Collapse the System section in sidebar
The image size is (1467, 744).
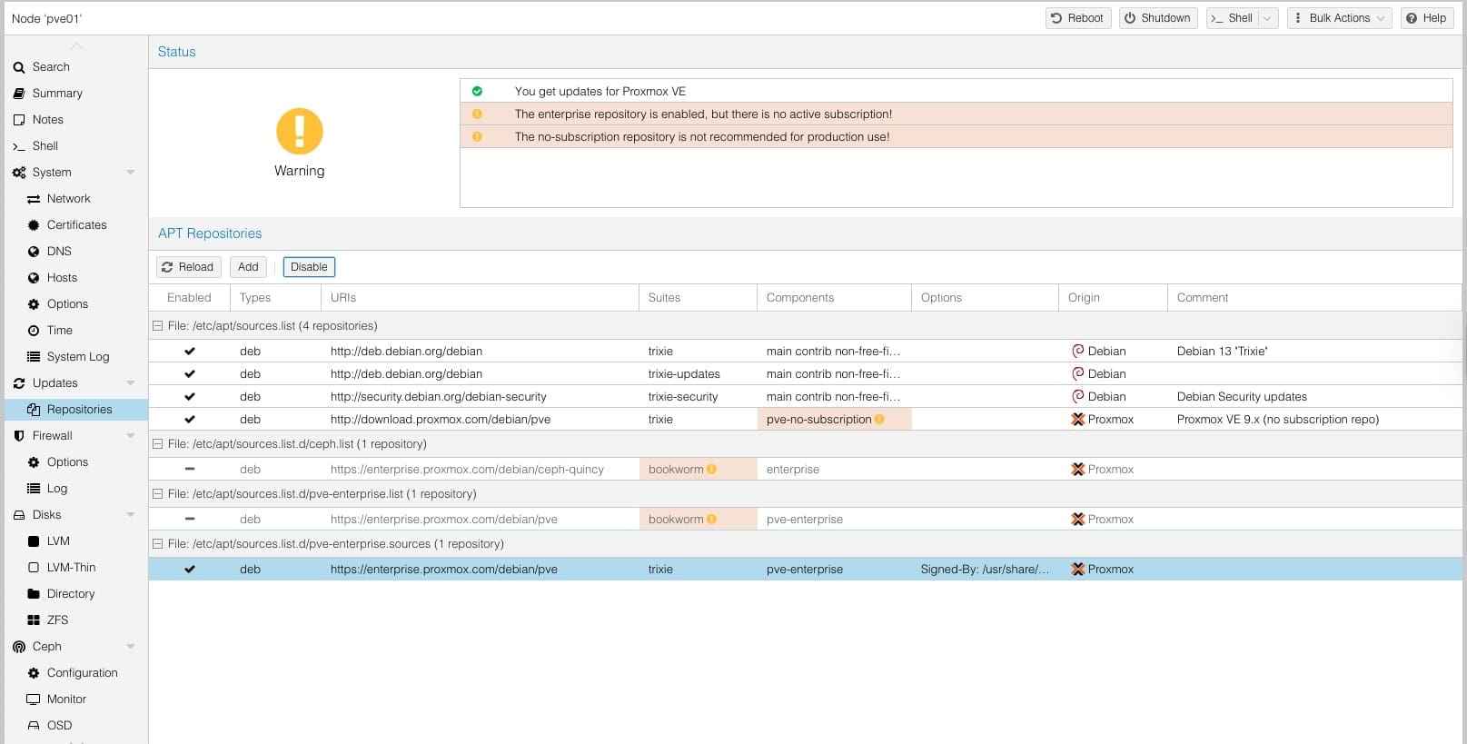point(131,173)
